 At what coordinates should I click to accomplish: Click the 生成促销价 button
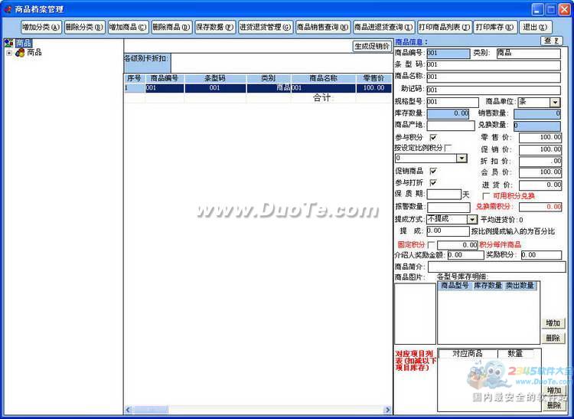click(372, 46)
